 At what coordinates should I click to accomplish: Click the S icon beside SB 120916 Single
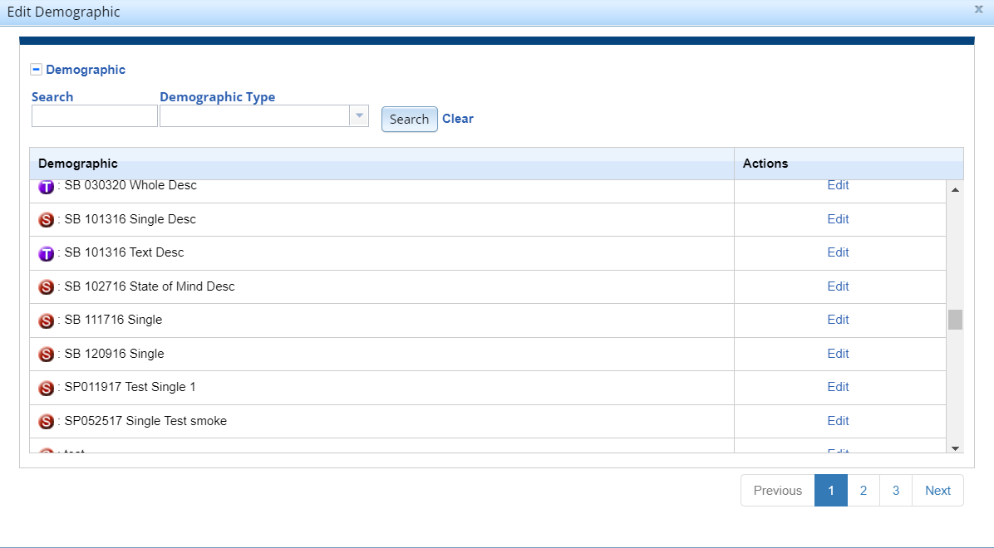tap(47, 355)
